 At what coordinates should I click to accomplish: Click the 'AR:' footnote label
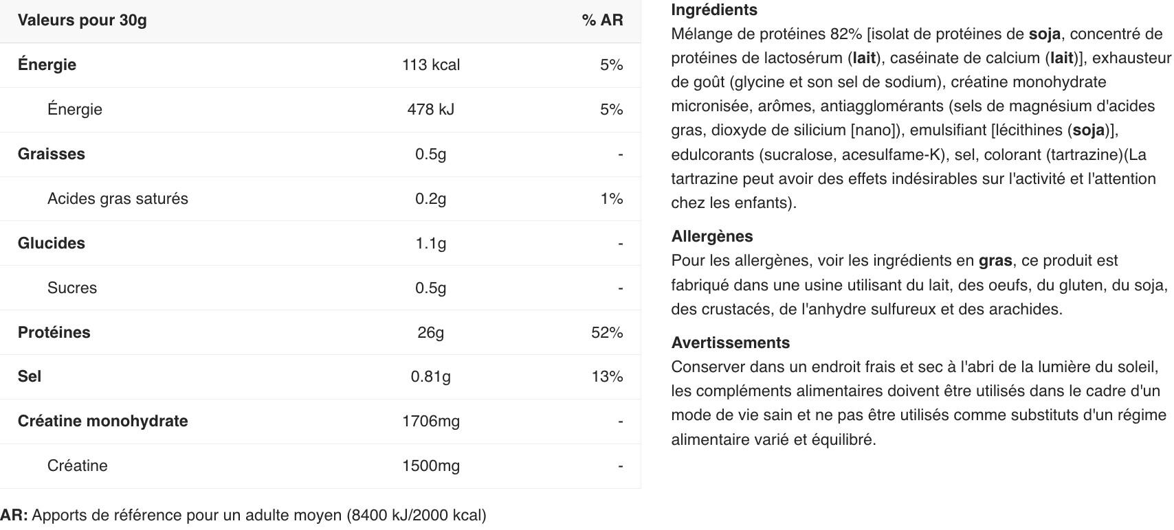pos(14,515)
